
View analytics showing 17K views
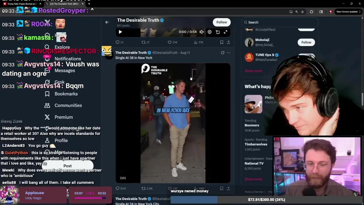(198, 42)
